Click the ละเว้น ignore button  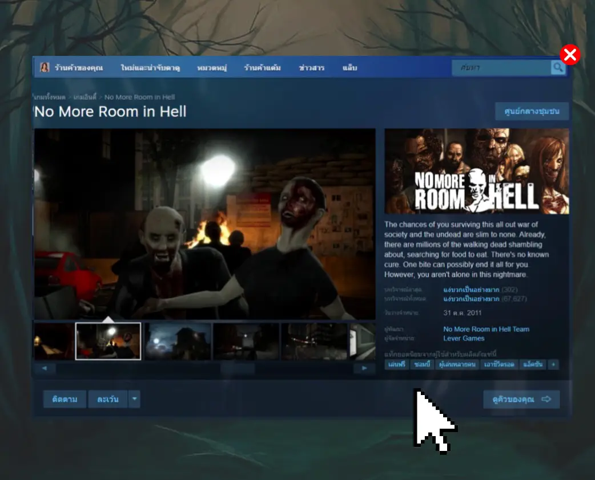pos(108,399)
